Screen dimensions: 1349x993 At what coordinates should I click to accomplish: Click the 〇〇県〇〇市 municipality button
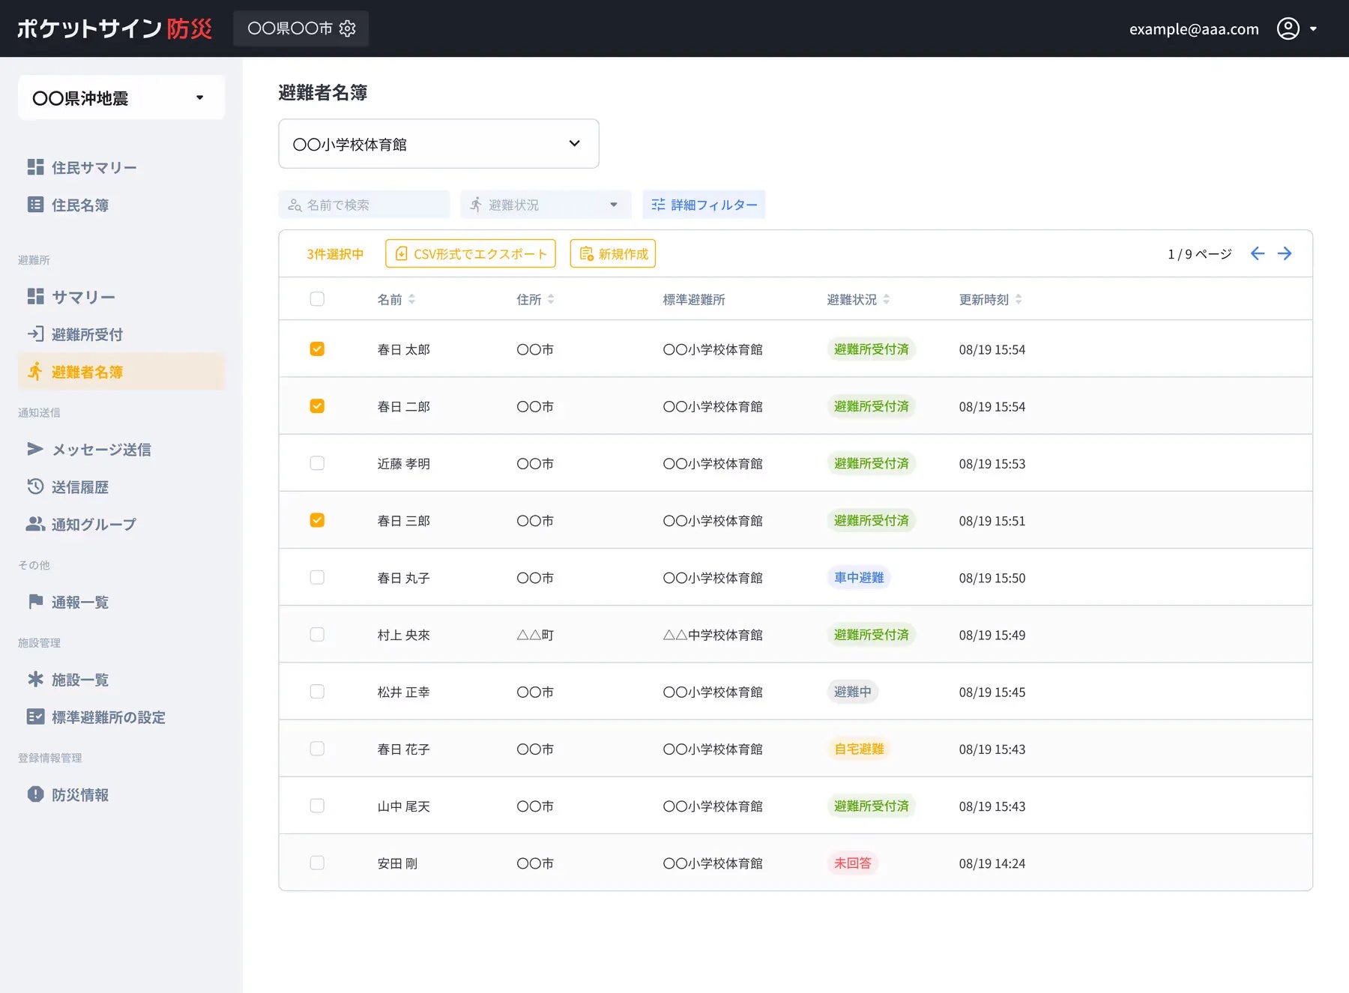pyautogui.click(x=301, y=28)
